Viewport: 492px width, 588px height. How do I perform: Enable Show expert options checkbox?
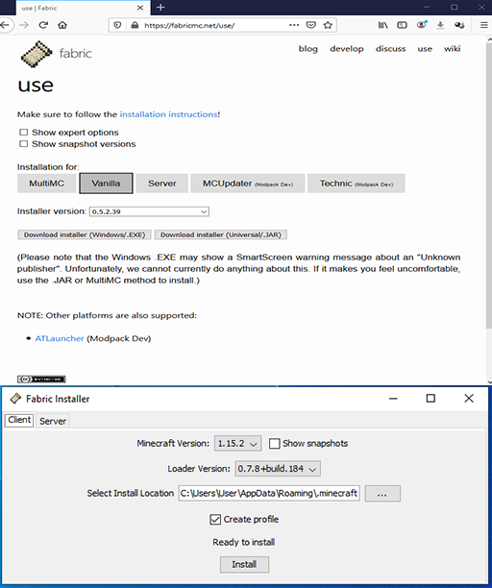coord(24,133)
